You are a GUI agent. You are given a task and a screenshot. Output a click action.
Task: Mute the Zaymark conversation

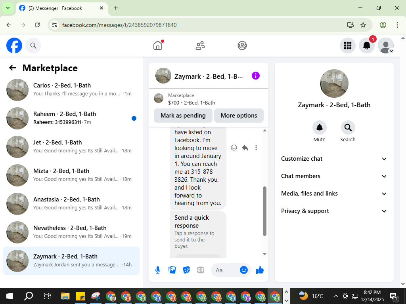(320, 127)
